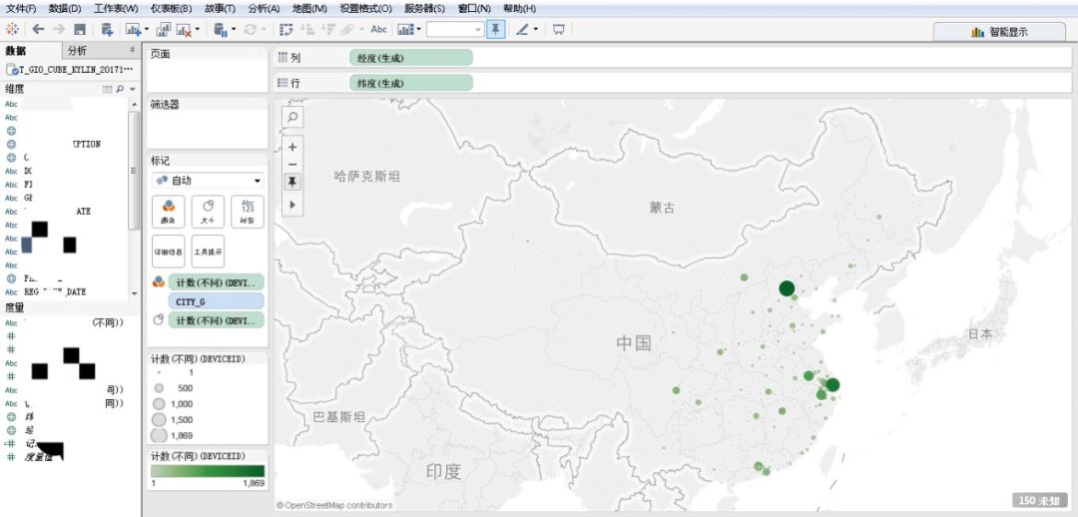Screen dimensions: 1078x517
Task: Search dimensions with magnifier icon
Action: pyautogui.click(x=121, y=90)
